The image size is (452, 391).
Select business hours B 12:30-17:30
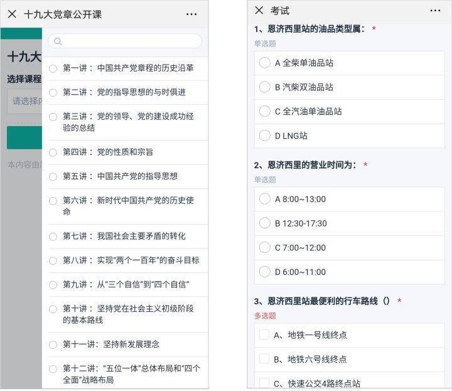coord(265,223)
